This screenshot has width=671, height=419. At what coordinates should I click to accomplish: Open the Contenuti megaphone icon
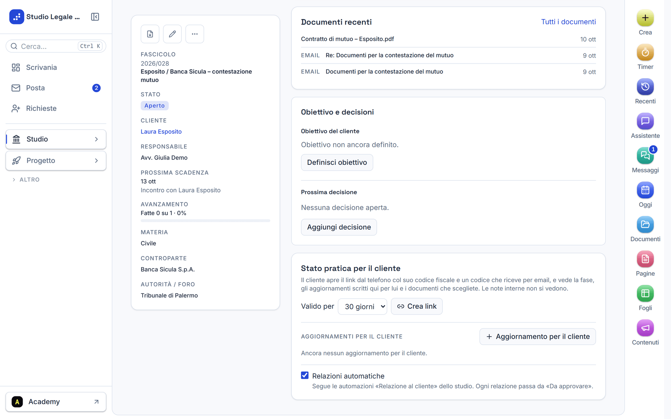coord(645,328)
